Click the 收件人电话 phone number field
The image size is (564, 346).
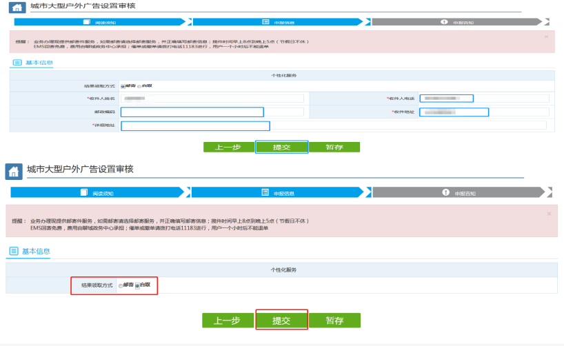447,99
